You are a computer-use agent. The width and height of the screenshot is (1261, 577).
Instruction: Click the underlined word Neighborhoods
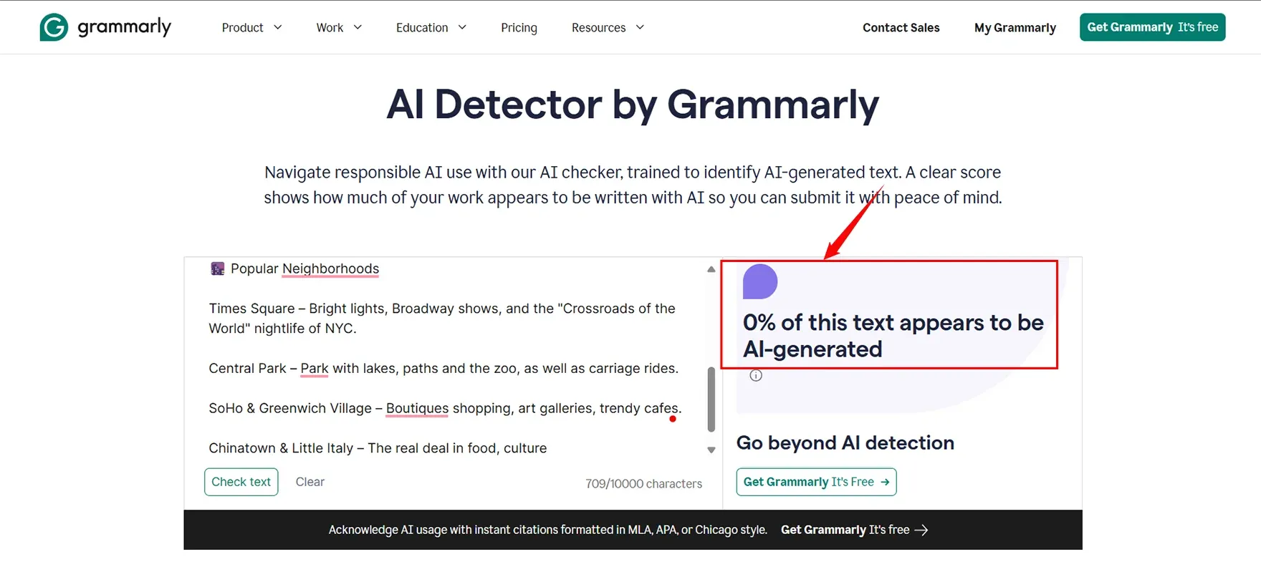(x=330, y=268)
